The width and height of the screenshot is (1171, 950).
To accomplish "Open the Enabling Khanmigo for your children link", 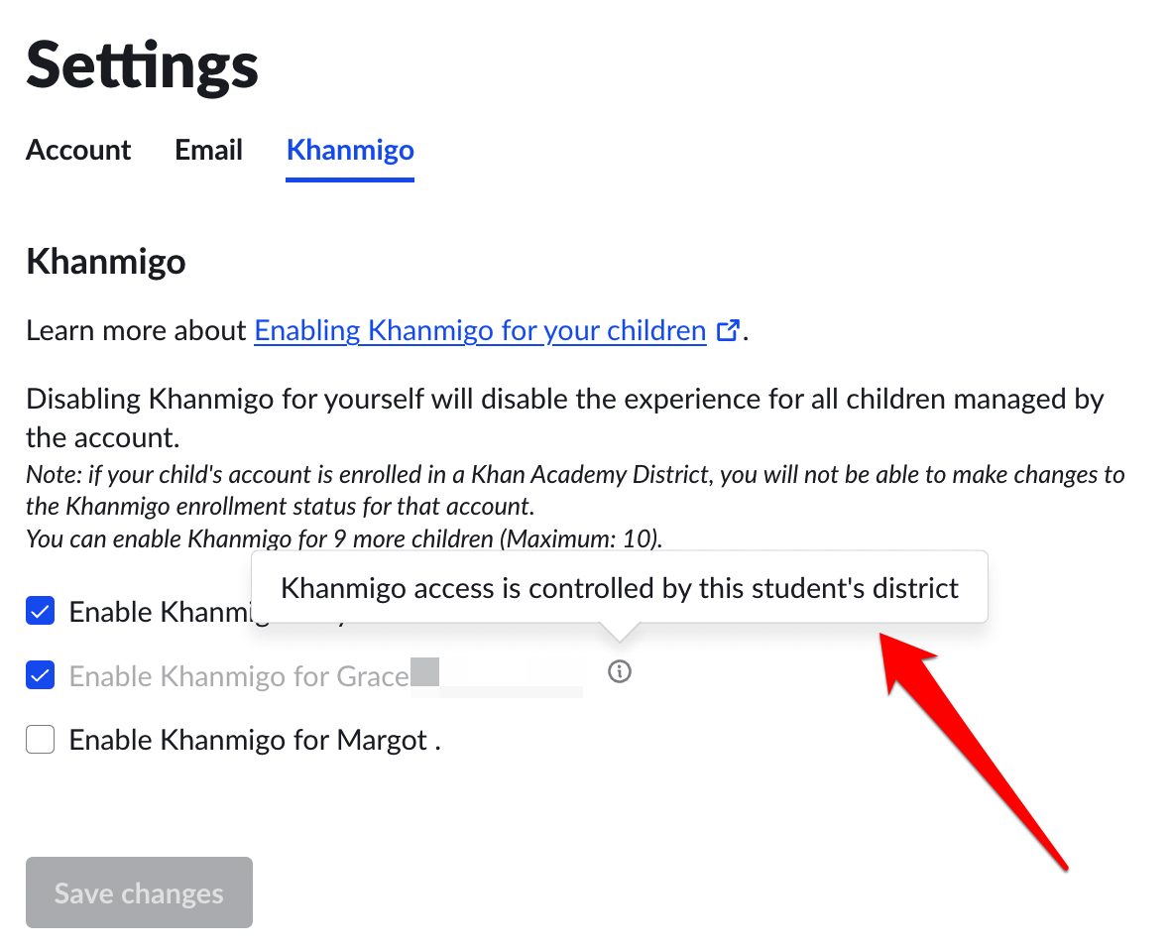I will coord(480,330).
